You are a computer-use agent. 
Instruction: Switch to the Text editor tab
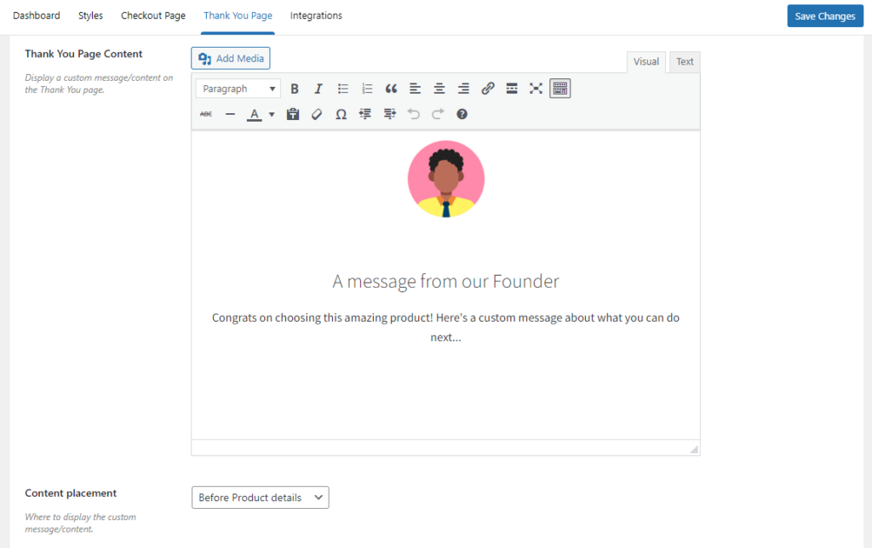click(684, 61)
